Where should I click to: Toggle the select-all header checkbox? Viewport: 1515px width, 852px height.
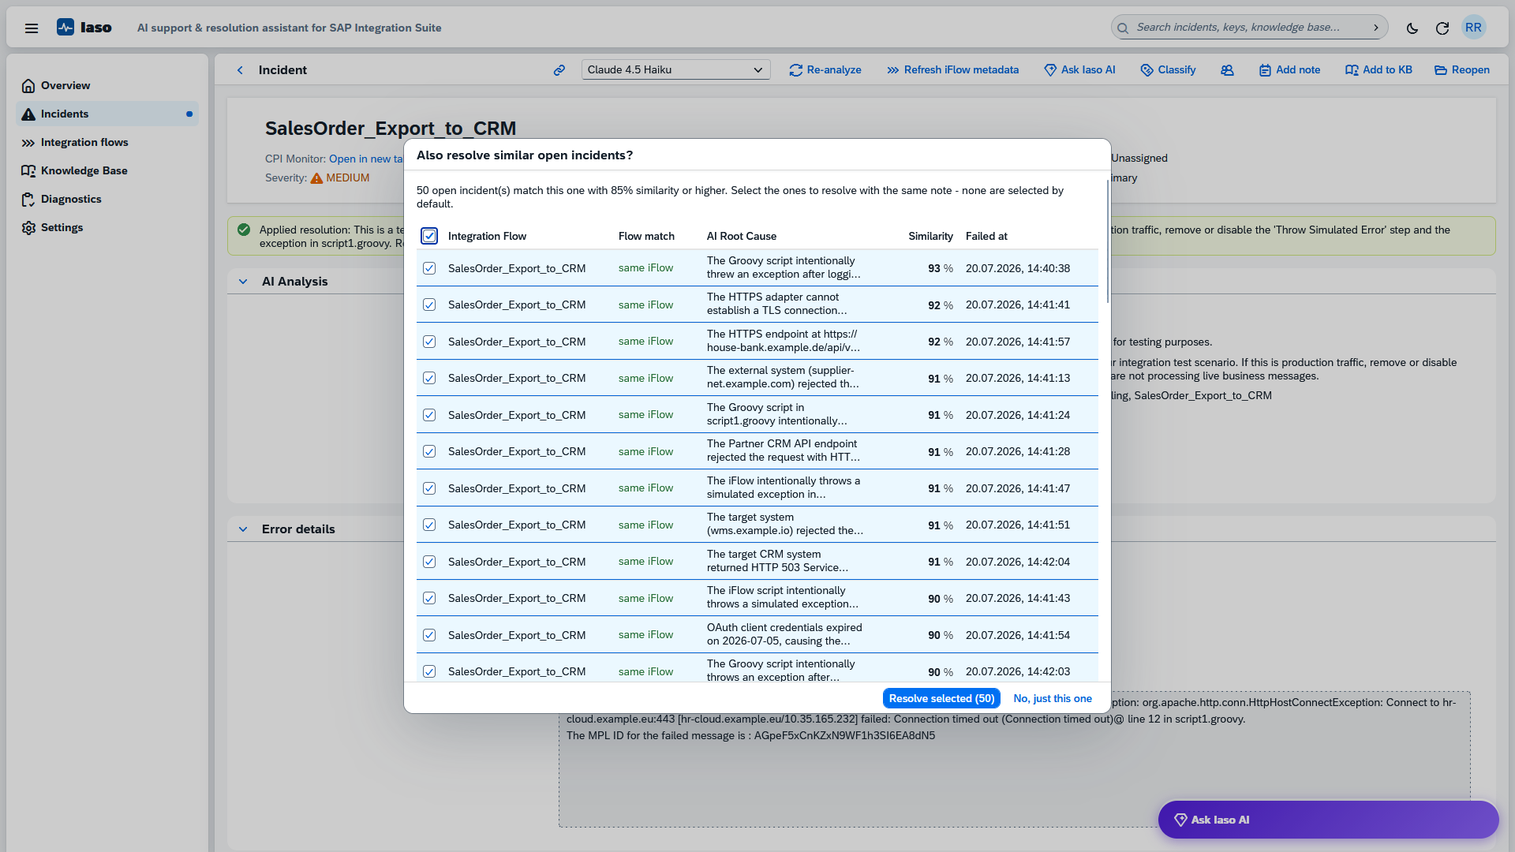(x=429, y=236)
